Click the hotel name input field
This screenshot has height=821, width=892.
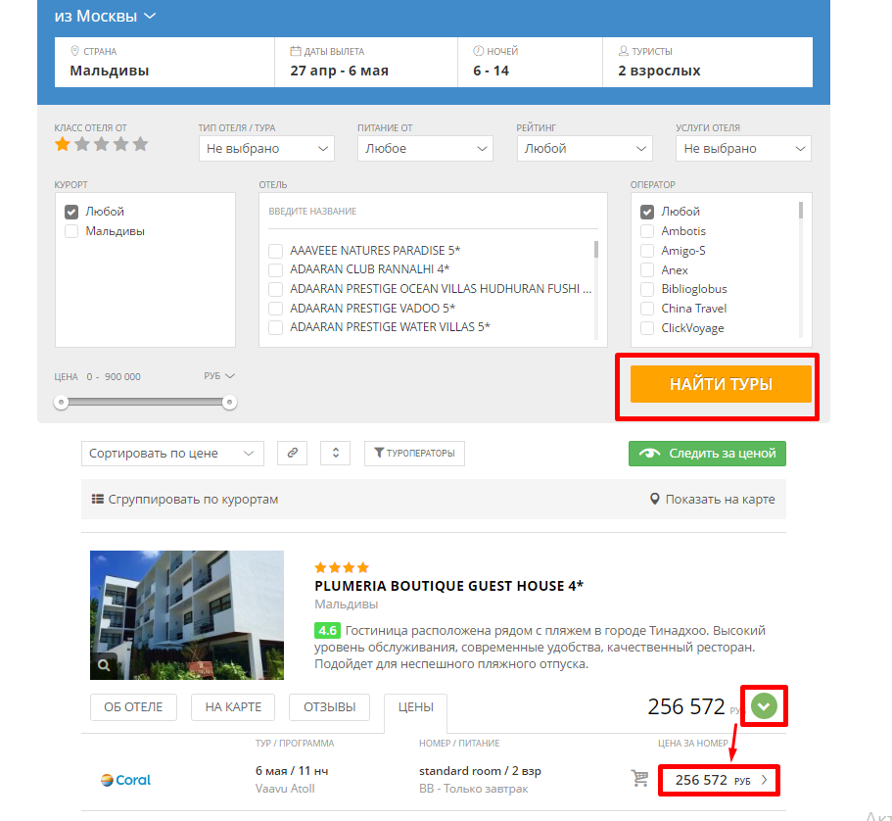tap(433, 212)
